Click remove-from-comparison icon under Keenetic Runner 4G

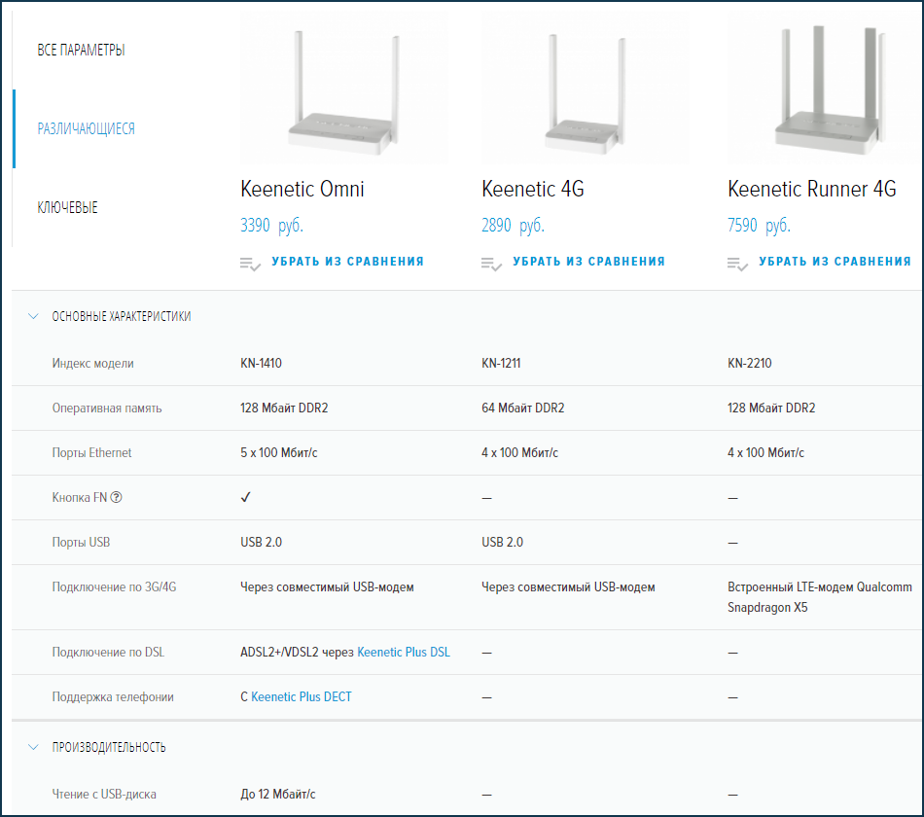737,263
